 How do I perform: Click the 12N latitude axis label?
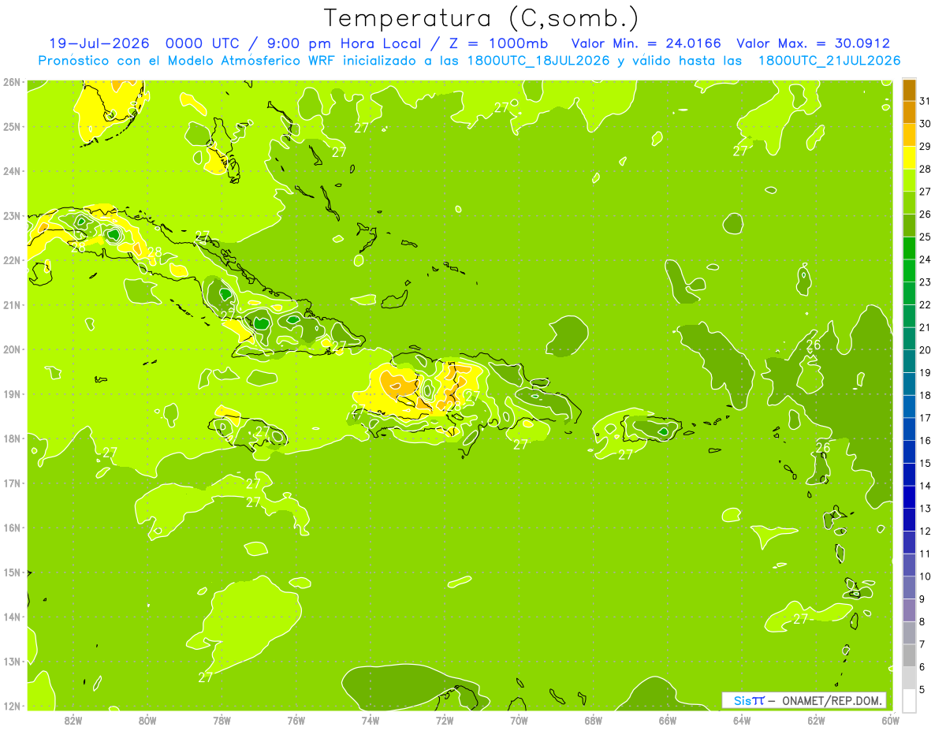click(x=11, y=706)
